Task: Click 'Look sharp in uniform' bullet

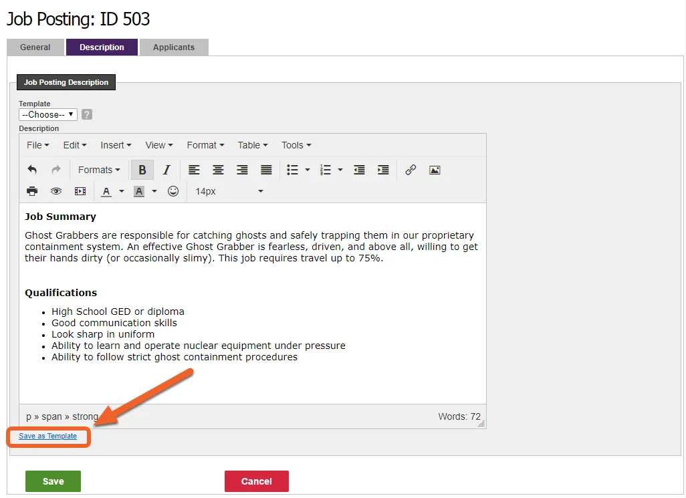Action: coord(103,334)
